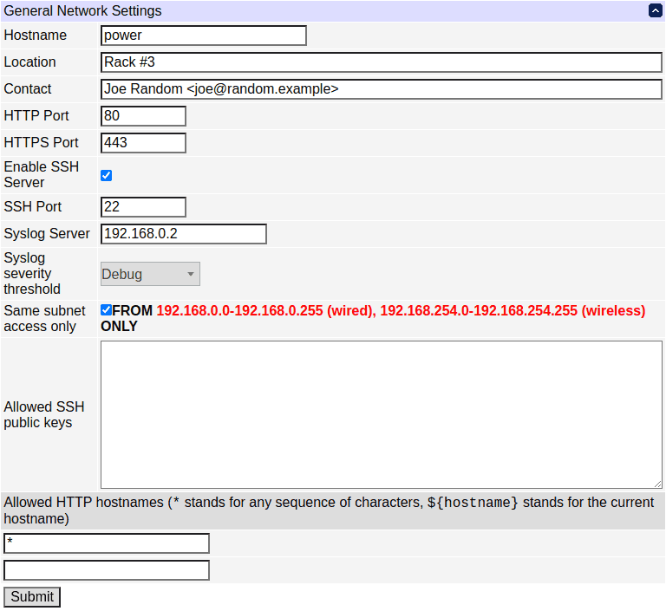This screenshot has height=611, width=666.
Task: Click the SSH Port field showing 22
Action: pyautogui.click(x=143, y=207)
